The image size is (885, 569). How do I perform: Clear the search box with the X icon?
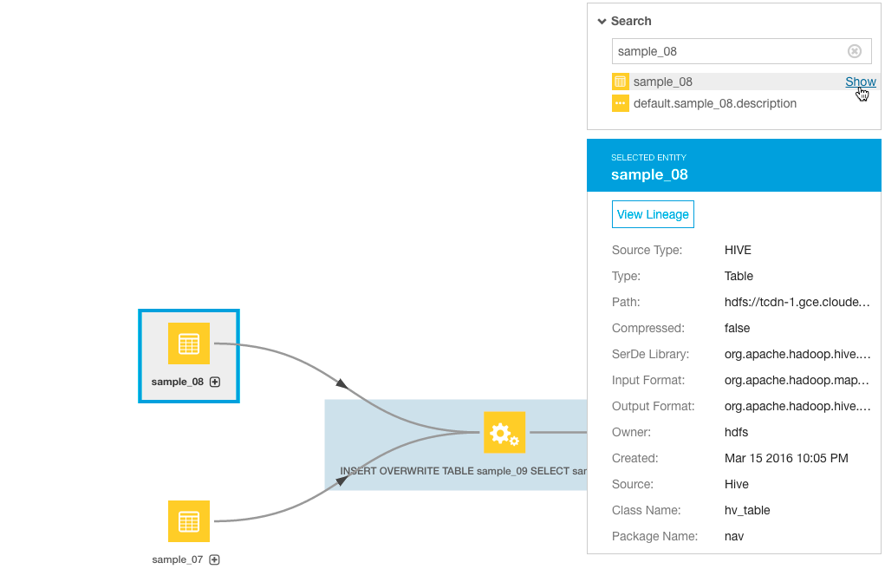click(855, 51)
